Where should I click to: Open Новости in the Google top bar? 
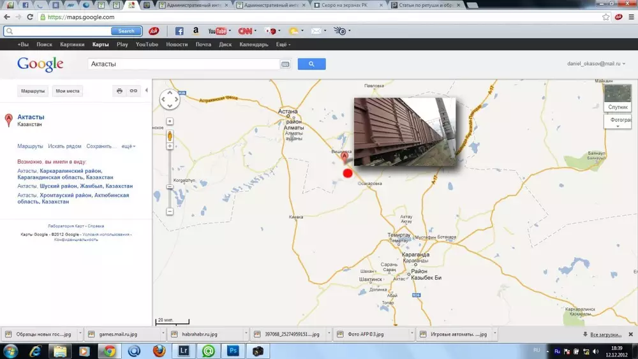[177, 45]
